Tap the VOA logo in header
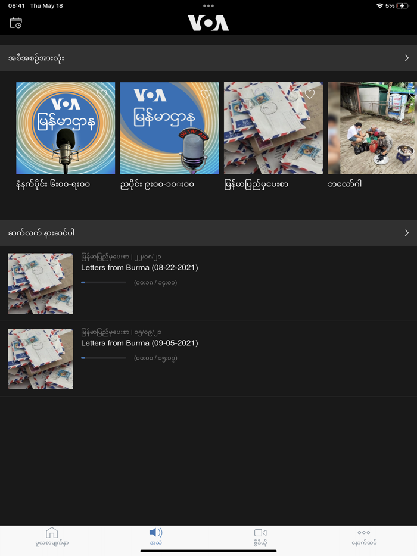This screenshot has width=417, height=556. point(208,23)
